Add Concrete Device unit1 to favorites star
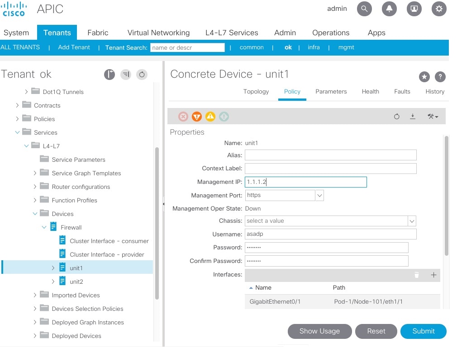Viewport: 457px width, 347px height. [424, 77]
